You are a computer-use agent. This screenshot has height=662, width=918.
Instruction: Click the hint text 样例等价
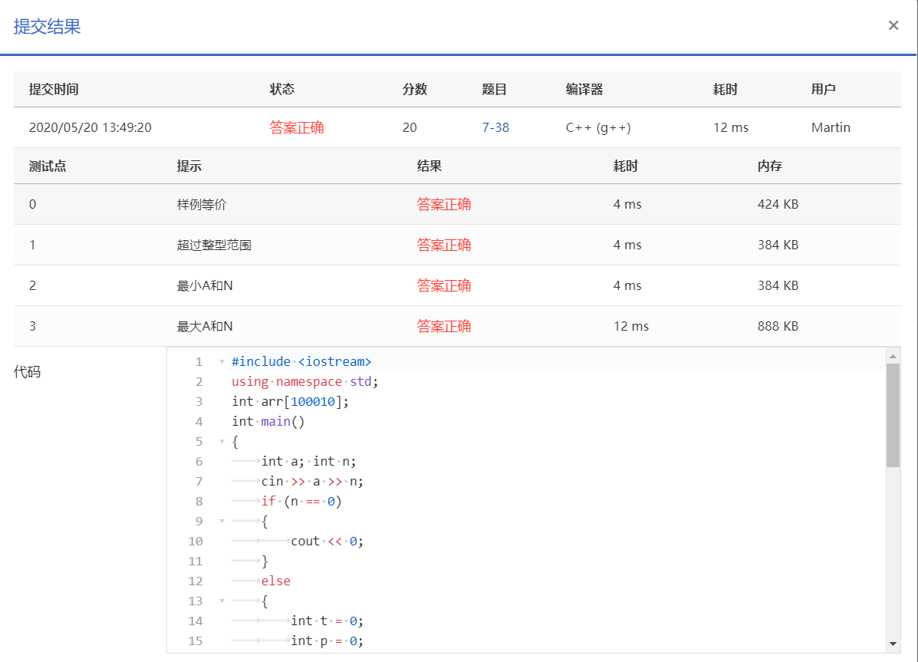202,204
